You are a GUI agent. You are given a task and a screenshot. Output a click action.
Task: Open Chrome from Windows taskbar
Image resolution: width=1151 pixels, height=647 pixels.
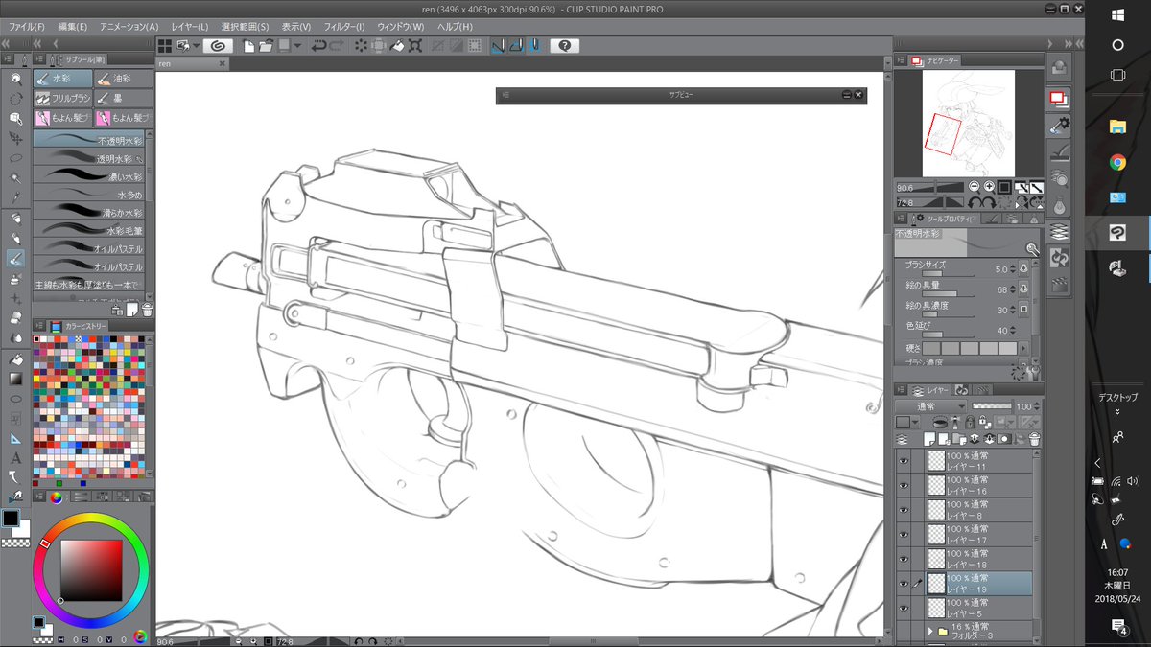(x=1117, y=162)
